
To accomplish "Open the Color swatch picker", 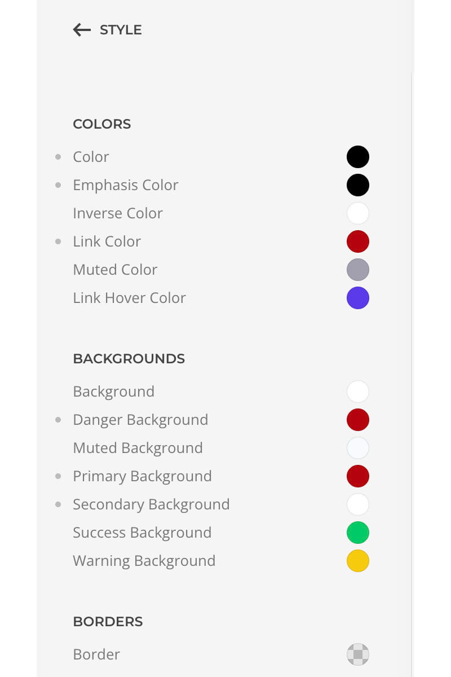I will pyautogui.click(x=358, y=157).
